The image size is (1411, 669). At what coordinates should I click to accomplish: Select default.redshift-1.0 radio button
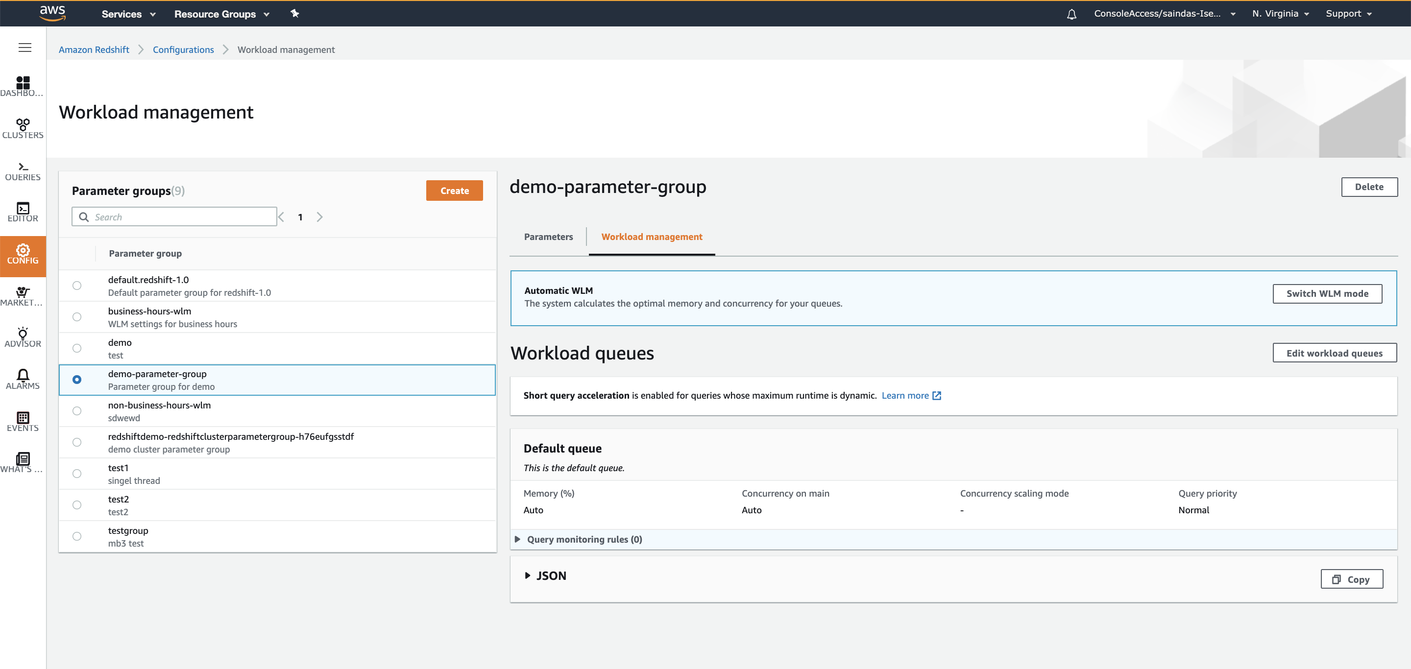77,285
